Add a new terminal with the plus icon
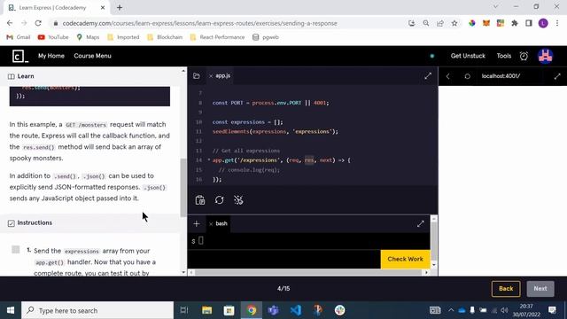The height and width of the screenshot is (319, 567). pyautogui.click(x=197, y=224)
